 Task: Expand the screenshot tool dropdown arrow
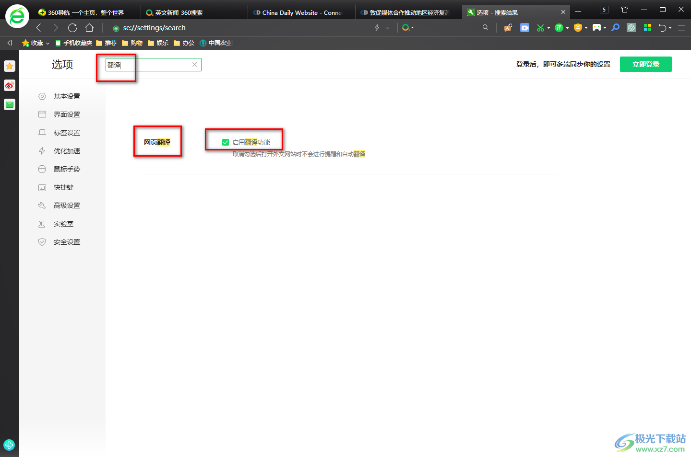[x=548, y=28]
